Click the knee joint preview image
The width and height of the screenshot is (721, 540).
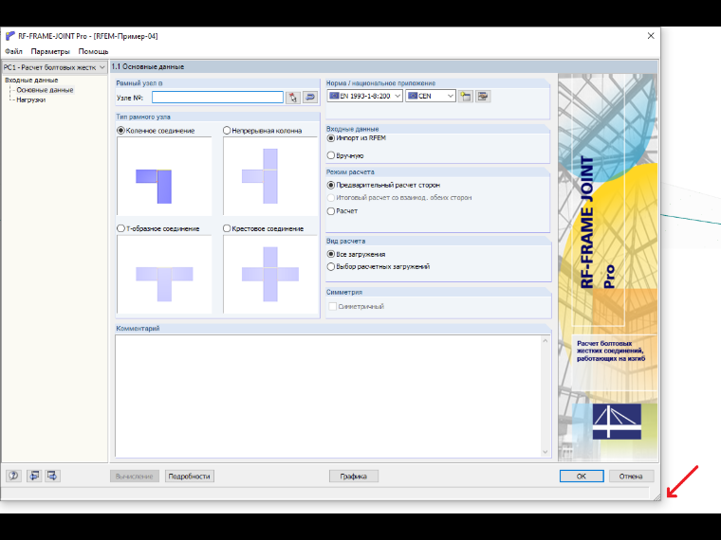point(164,176)
